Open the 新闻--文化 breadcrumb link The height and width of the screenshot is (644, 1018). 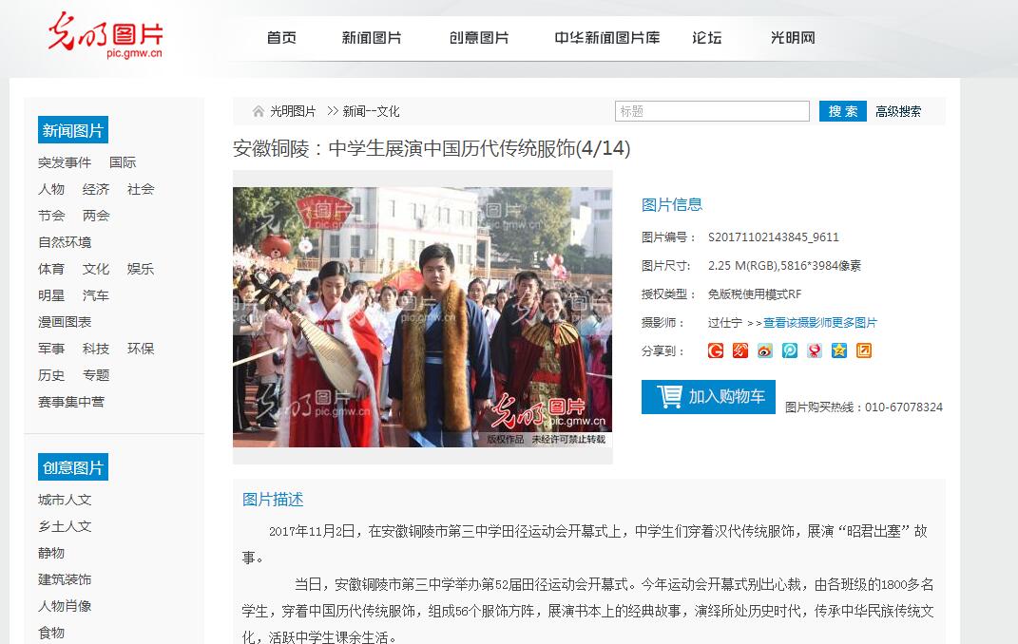click(371, 111)
